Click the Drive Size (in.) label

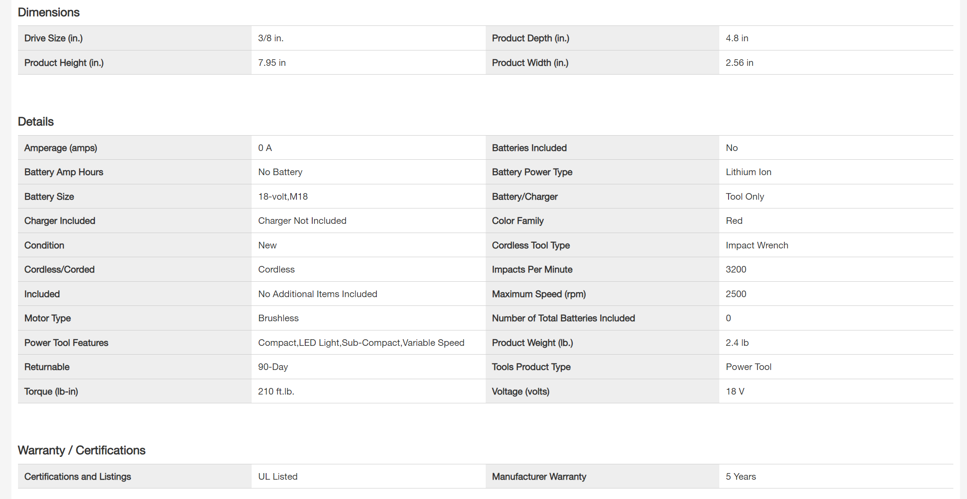pos(53,38)
